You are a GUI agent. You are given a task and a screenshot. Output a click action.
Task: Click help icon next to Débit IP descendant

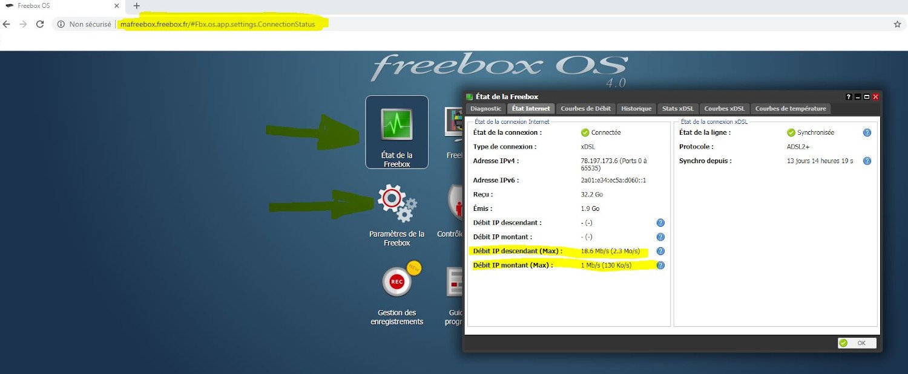coord(660,223)
